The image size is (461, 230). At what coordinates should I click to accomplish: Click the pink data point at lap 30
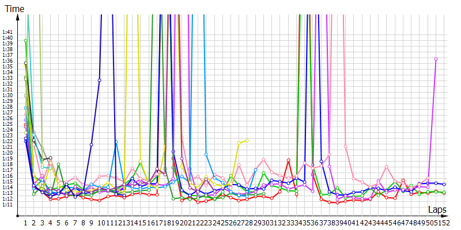(263, 160)
